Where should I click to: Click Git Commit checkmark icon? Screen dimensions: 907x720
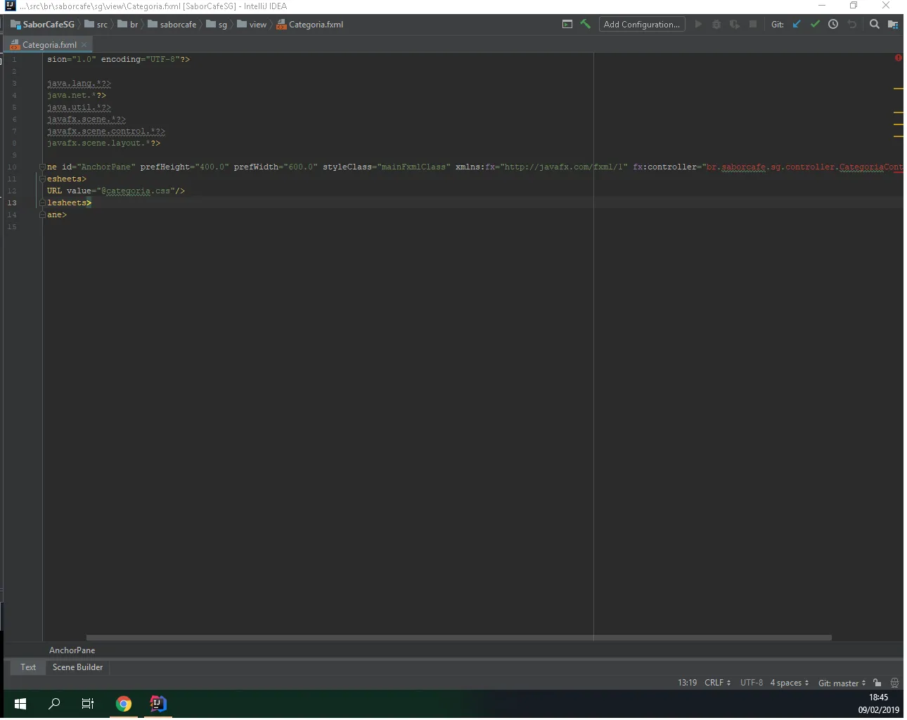pyautogui.click(x=815, y=24)
